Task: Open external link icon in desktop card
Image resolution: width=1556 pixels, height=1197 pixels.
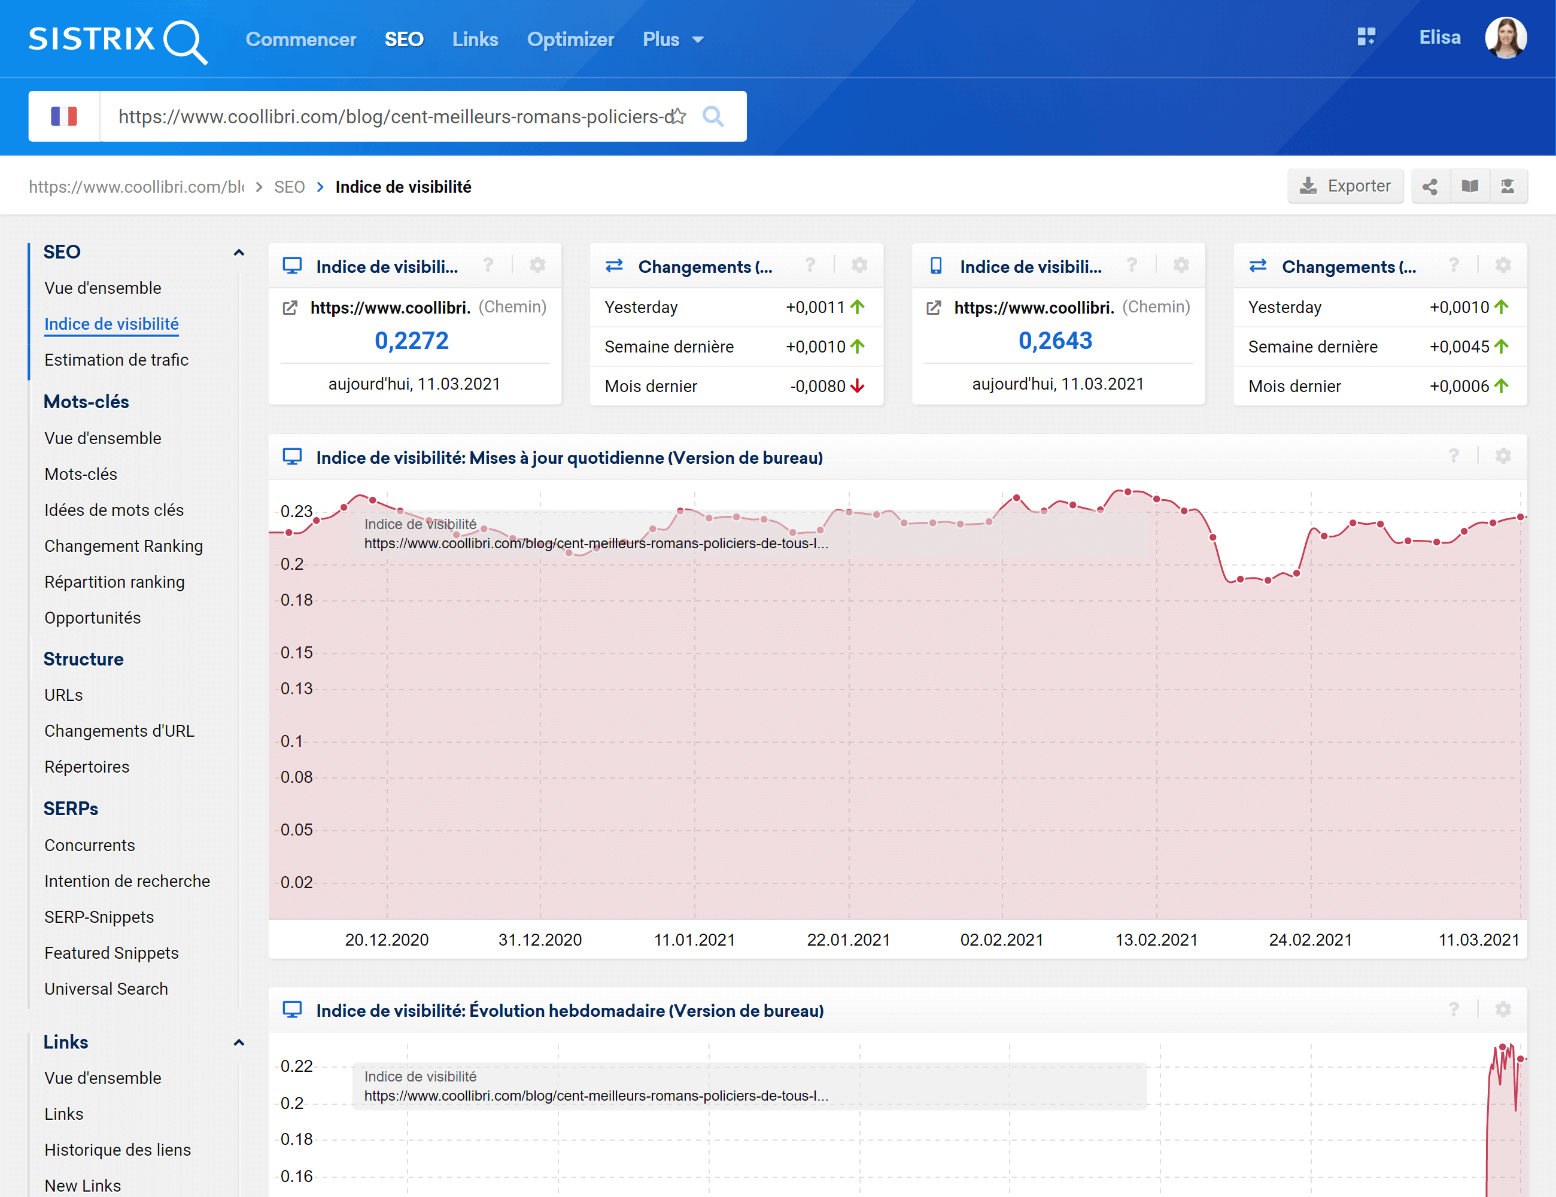Action: point(290,308)
